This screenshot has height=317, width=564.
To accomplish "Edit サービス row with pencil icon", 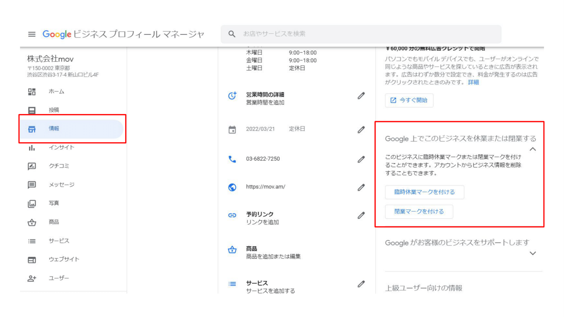I will click(x=361, y=284).
